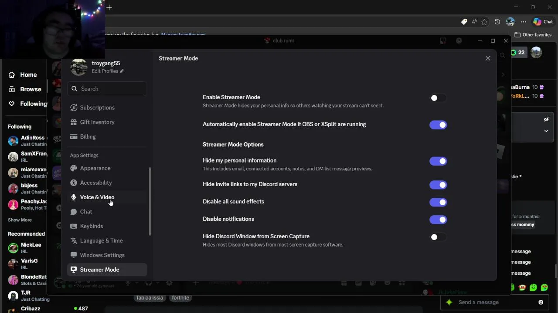
Task: Open miamaxxe channel in Following list
Action: click(x=27, y=173)
